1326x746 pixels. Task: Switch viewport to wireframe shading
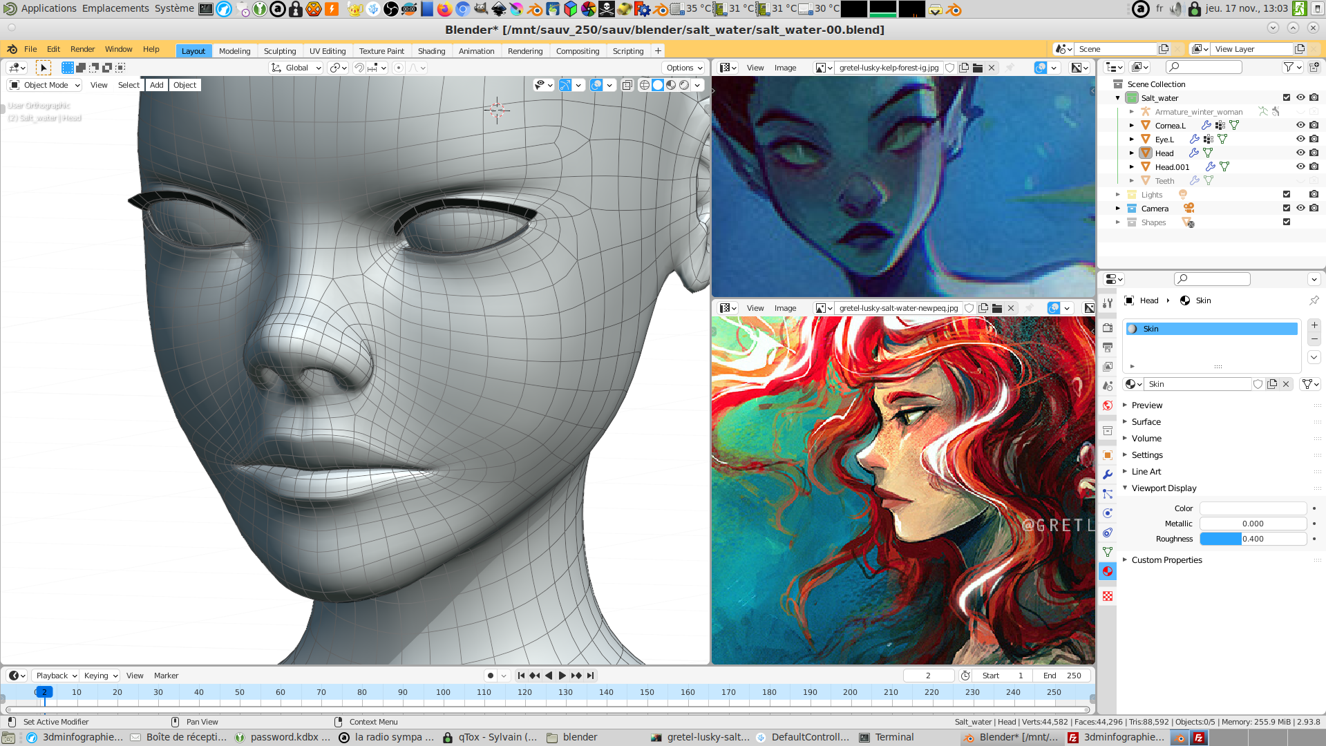[644, 85]
